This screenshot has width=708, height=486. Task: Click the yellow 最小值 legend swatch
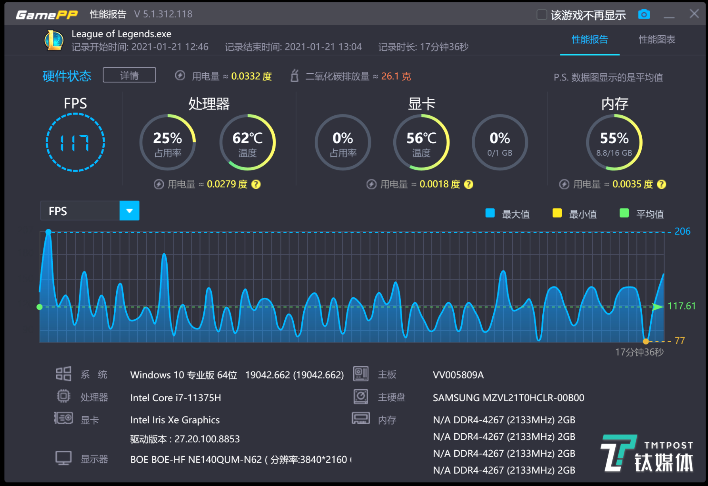point(557,213)
